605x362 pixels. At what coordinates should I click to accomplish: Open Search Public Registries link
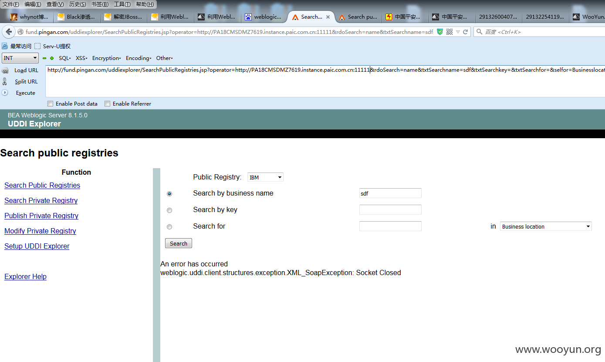point(42,185)
